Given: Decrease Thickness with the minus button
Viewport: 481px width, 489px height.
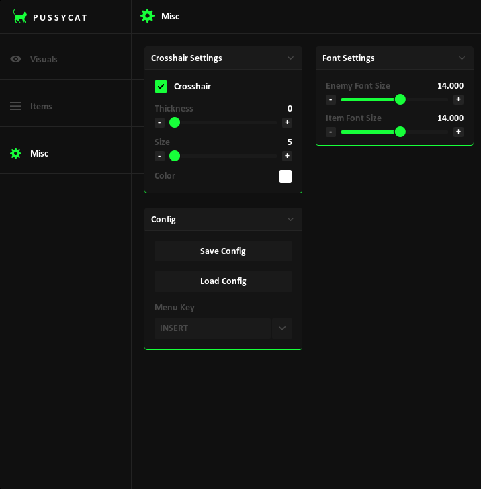Looking at the screenshot, I should [x=159, y=122].
